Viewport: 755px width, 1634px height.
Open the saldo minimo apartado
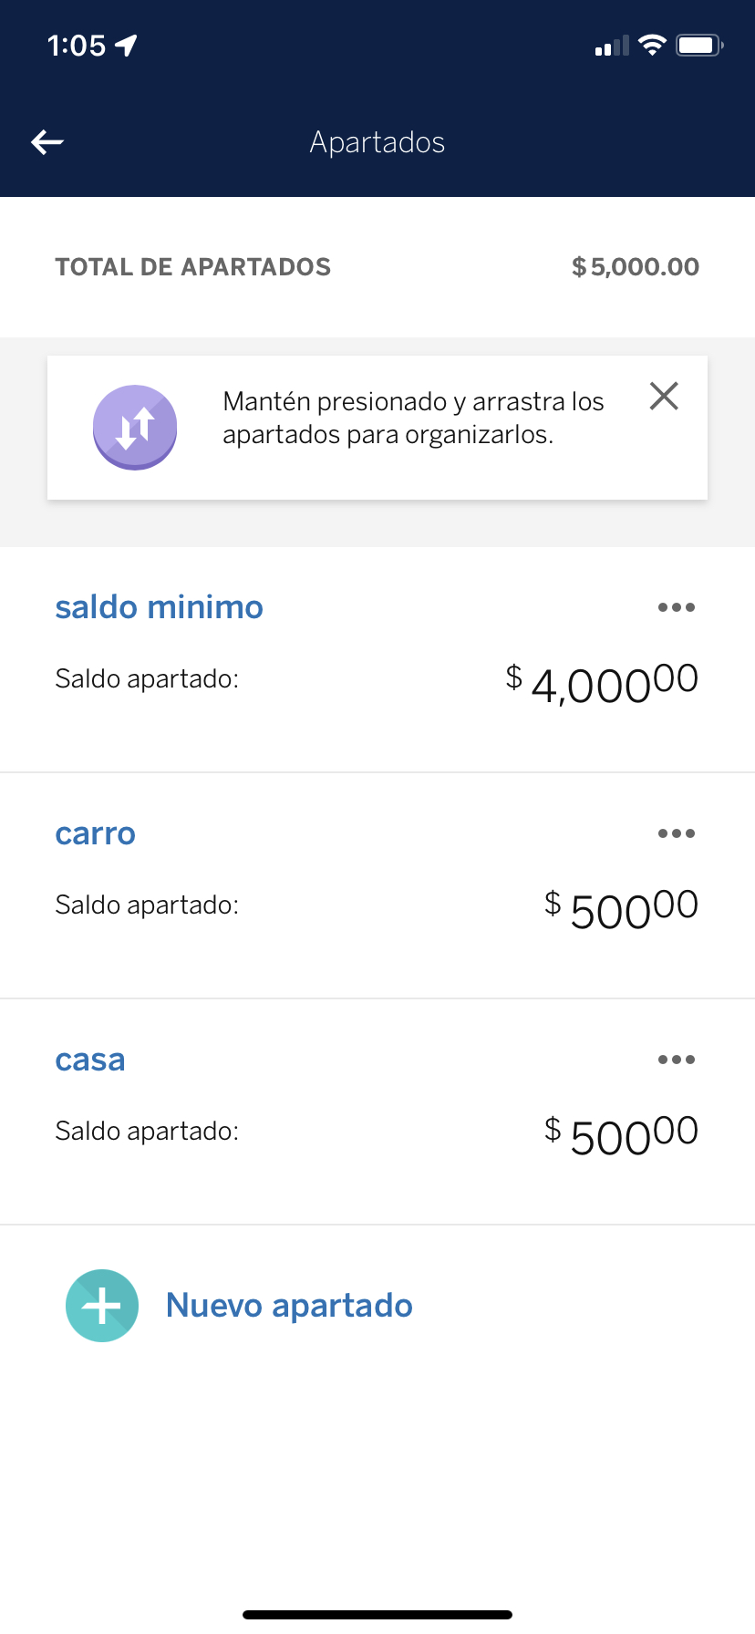coord(159,607)
